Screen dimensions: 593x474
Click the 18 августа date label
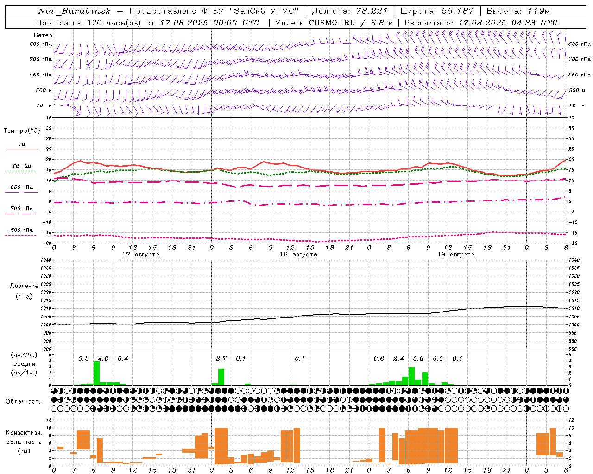298,255
